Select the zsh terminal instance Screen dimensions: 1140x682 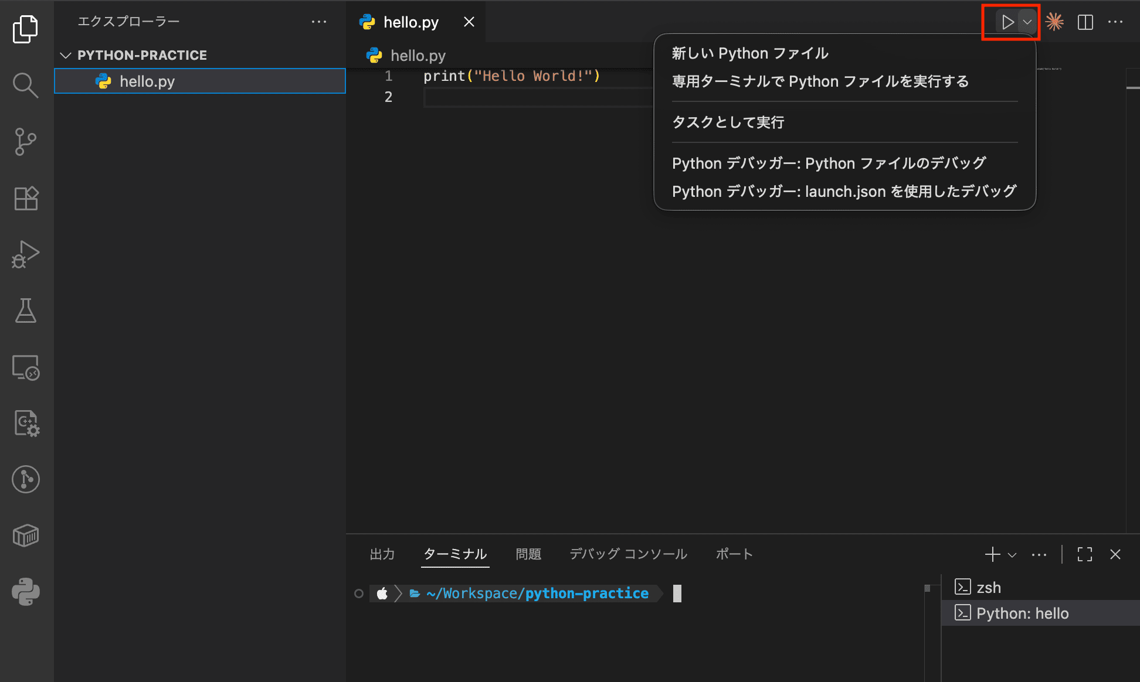click(989, 588)
